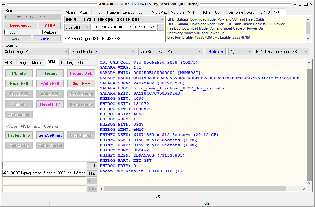Switch to the Diags tab

23,63
